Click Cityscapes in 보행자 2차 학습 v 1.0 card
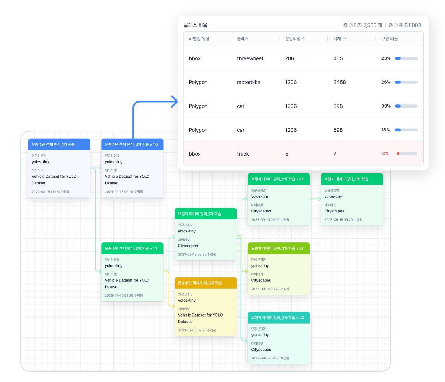Screen dimensions: 445x382 [261, 211]
